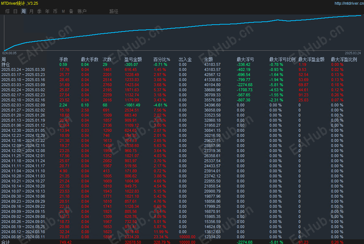This screenshot has width=364, height=244.
Task: Click the 32878.50 total profit cell
Action: 133,242
